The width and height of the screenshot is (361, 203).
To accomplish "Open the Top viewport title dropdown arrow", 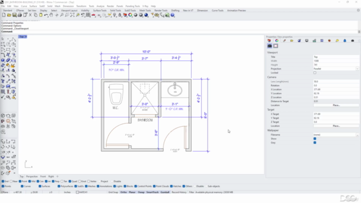I will coord(25,37).
